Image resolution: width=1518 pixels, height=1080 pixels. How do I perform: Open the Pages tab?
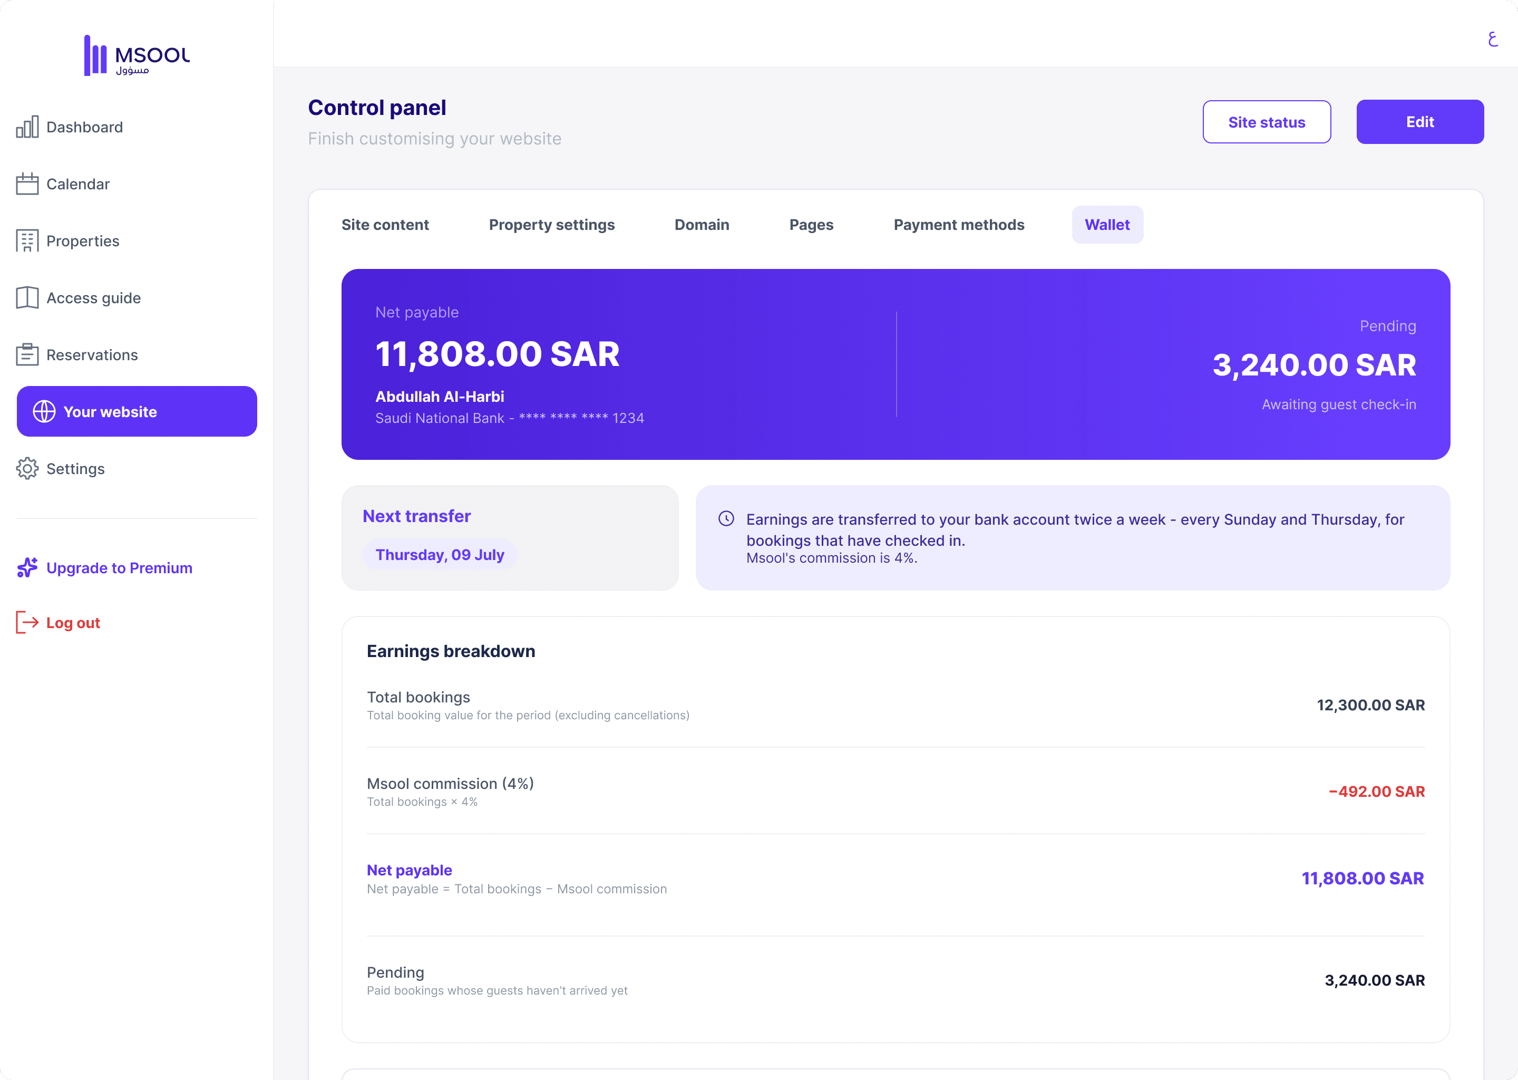pos(812,225)
